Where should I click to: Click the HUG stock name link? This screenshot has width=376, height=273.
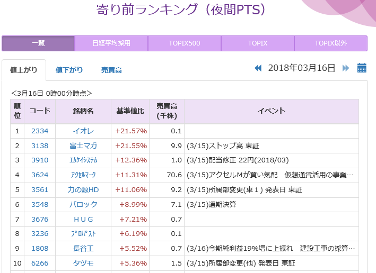click(83, 220)
